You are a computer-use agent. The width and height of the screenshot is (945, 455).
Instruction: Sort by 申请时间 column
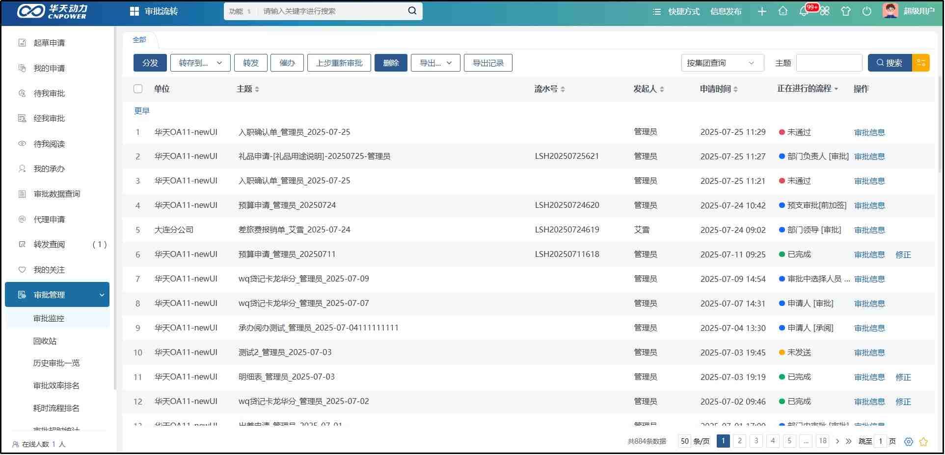[719, 89]
